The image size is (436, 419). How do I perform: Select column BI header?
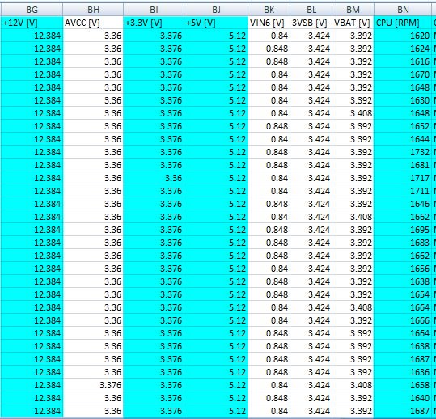pos(154,10)
